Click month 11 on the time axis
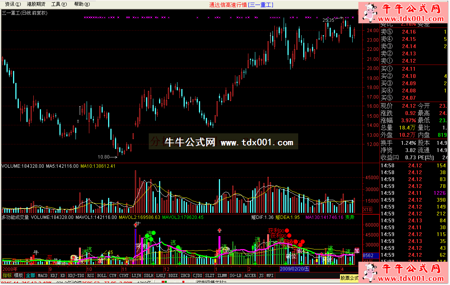 (124, 269)
